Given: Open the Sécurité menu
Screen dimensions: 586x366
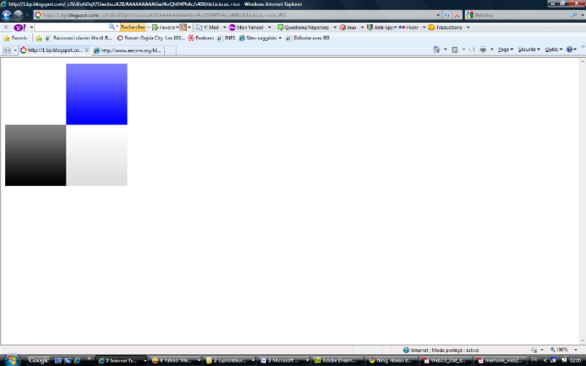Looking at the screenshot, I should click(529, 49).
